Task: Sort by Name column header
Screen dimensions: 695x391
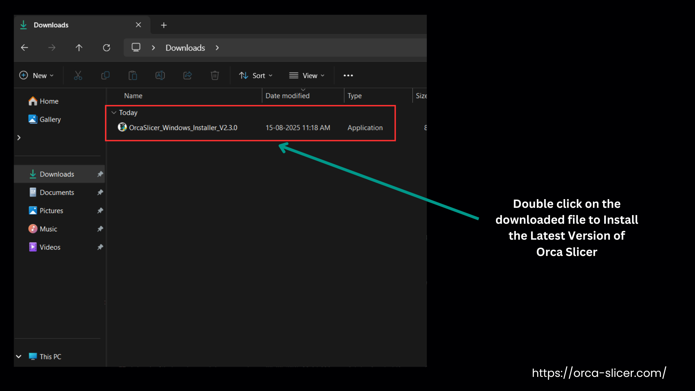Action: [133, 96]
